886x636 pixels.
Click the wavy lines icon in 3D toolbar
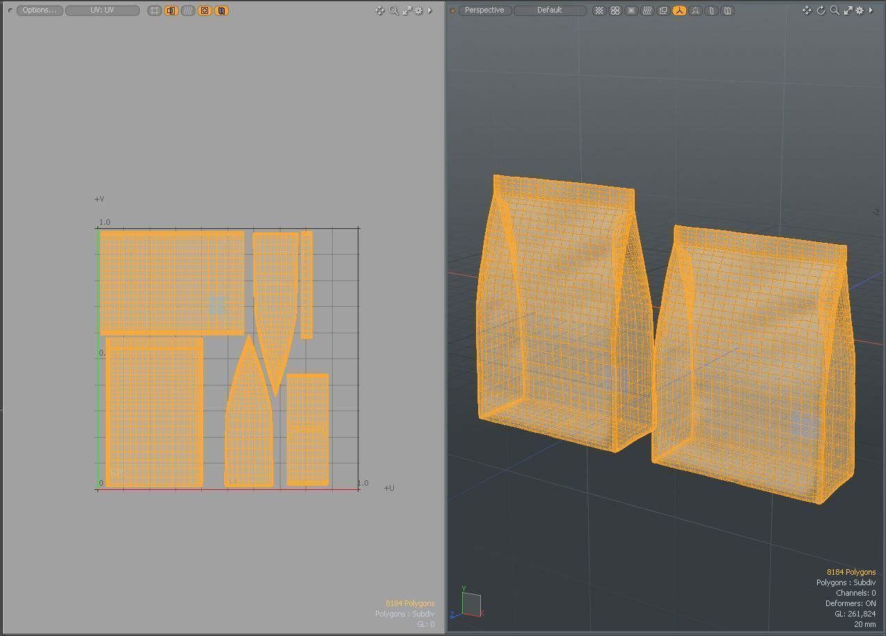(647, 10)
